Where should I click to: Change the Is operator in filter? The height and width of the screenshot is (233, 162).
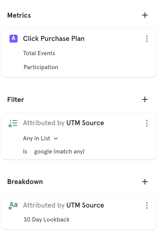coord(25,152)
